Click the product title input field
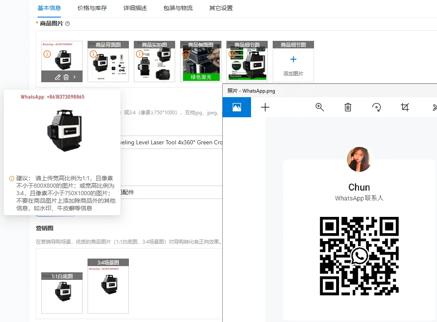Viewport: 437px width, 322px height. 171,143
